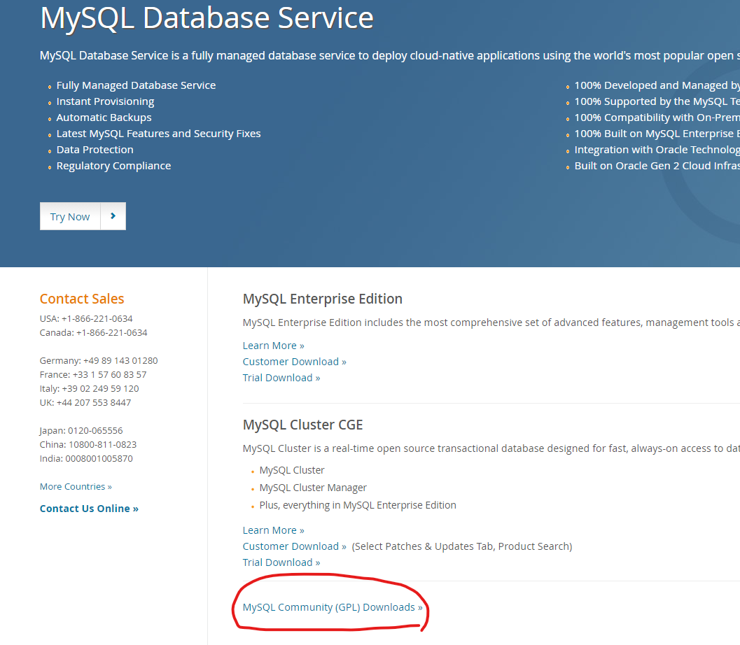The image size is (740, 645).
Task: Open Trial Download under MySQL Cluster CGE
Action: click(281, 562)
